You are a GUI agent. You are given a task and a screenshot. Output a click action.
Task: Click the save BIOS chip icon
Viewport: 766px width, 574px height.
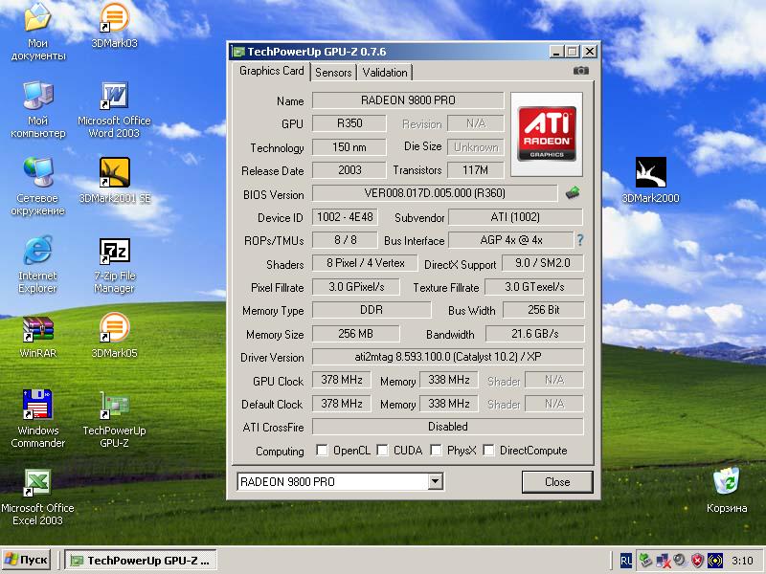coord(573,193)
